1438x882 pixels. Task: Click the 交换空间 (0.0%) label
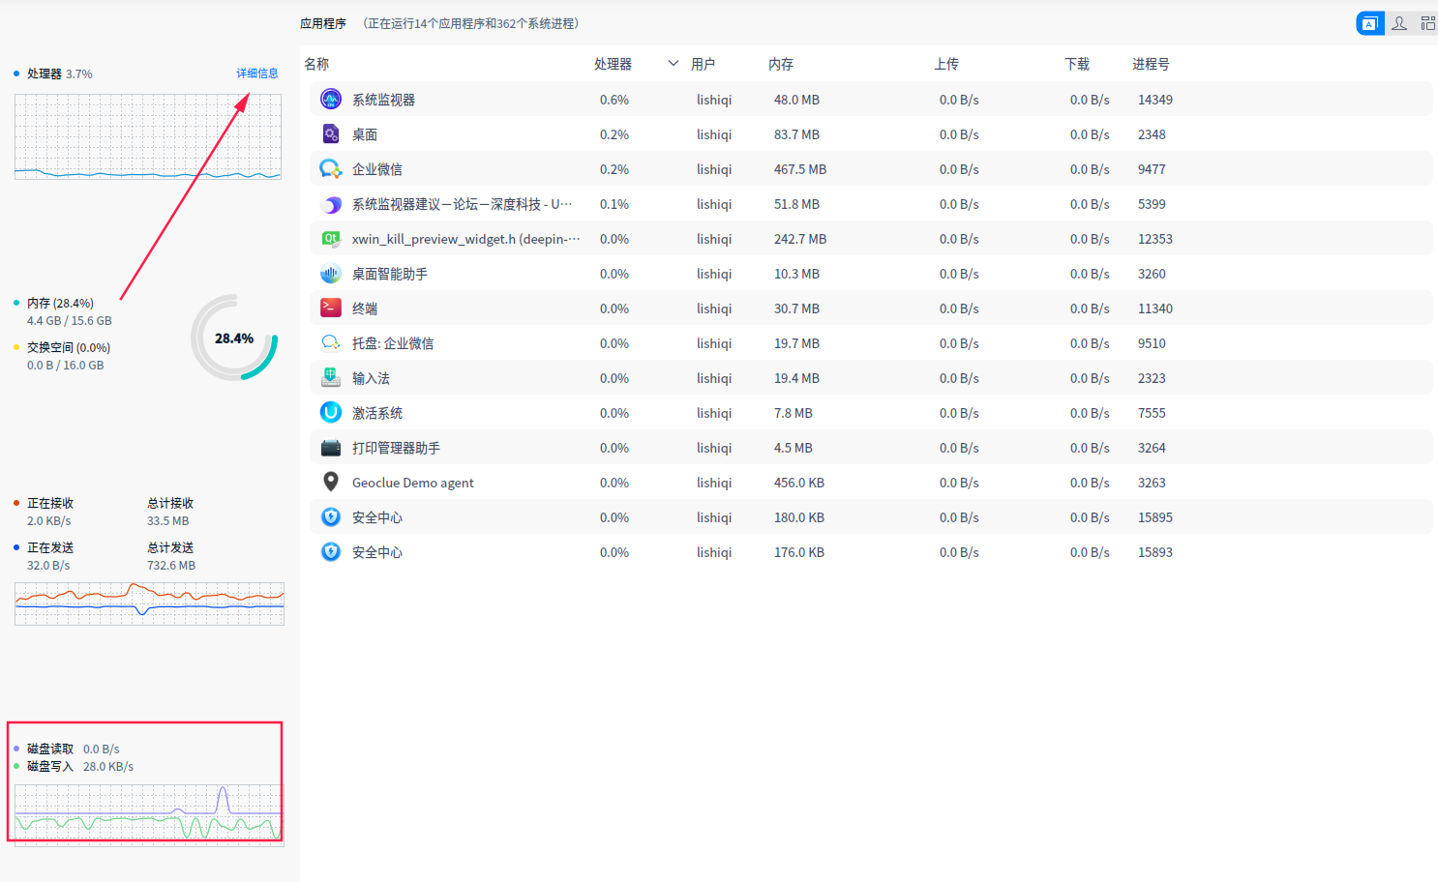coord(69,347)
